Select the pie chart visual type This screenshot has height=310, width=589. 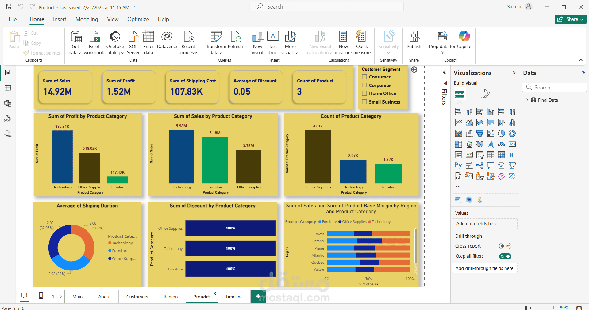501,134
